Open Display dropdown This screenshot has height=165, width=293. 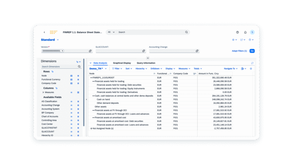tap(170, 69)
